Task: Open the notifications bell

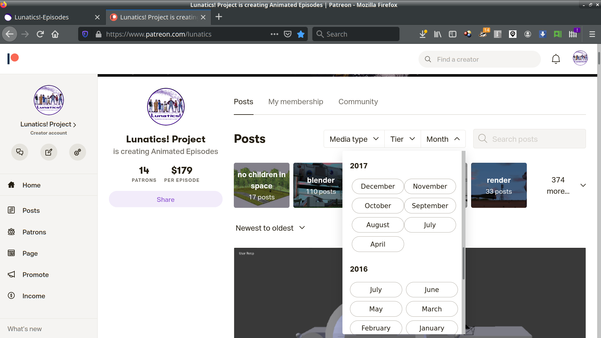Action: tap(556, 59)
